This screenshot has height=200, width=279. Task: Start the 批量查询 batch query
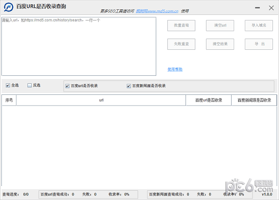click(181, 26)
